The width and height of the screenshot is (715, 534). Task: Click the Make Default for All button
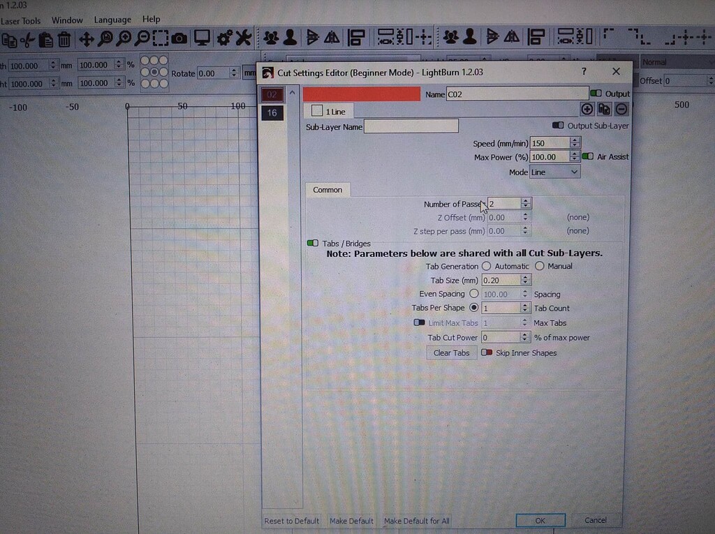coord(416,521)
